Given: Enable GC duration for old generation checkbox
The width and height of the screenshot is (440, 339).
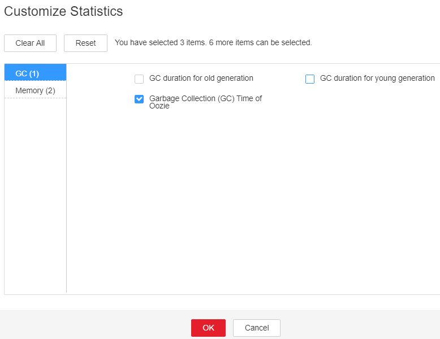Looking at the screenshot, I should click(139, 79).
